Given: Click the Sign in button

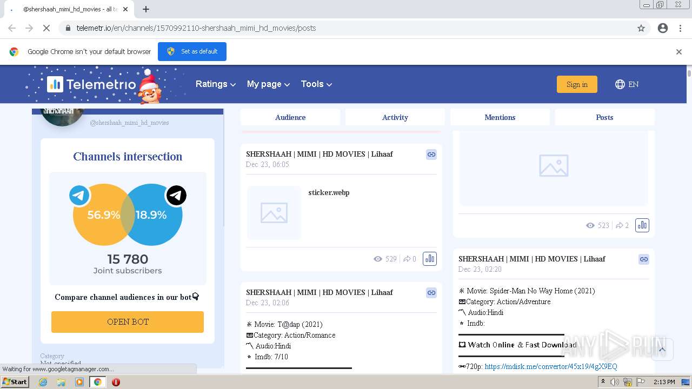Looking at the screenshot, I should (577, 84).
